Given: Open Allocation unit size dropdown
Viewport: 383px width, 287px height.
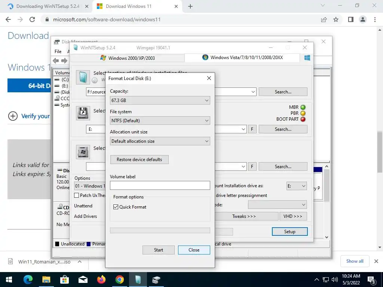Looking at the screenshot, I should pos(160,141).
